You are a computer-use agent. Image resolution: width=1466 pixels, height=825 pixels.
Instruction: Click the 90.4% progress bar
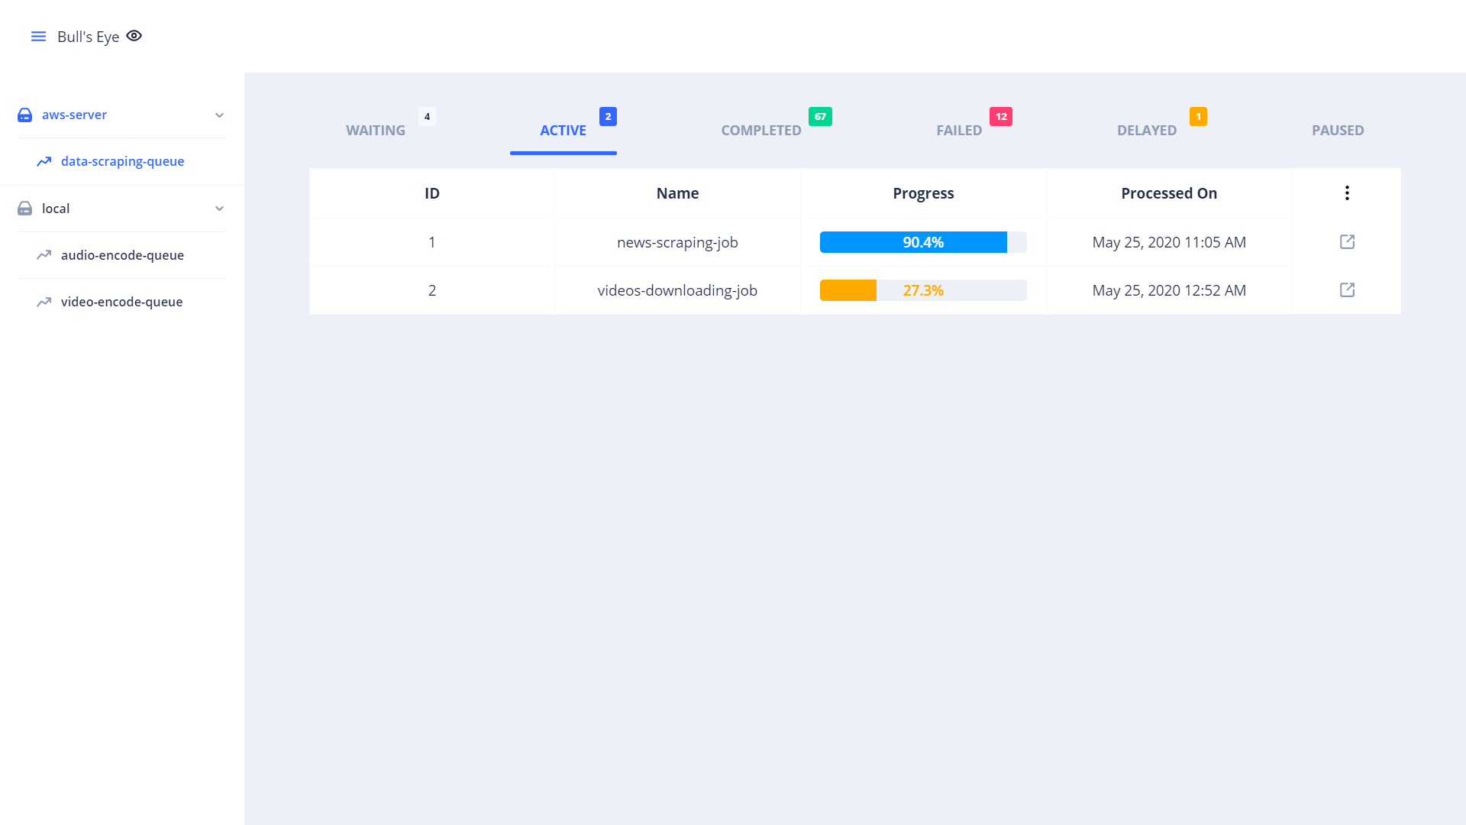point(922,242)
